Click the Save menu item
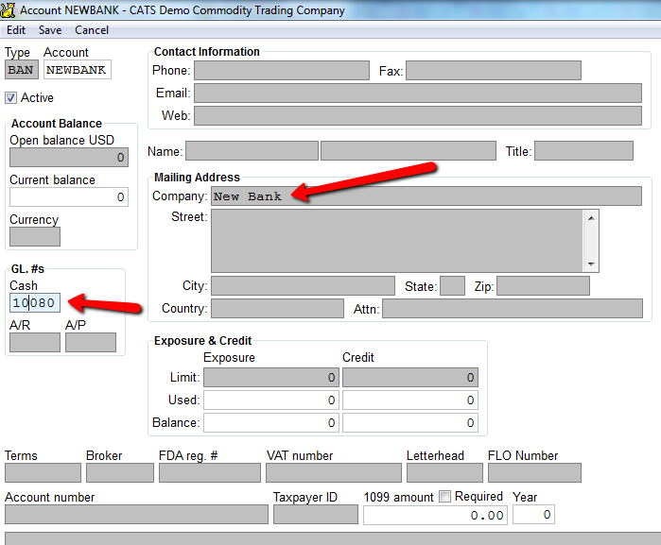This screenshot has width=661, height=545. pyautogui.click(x=50, y=30)
